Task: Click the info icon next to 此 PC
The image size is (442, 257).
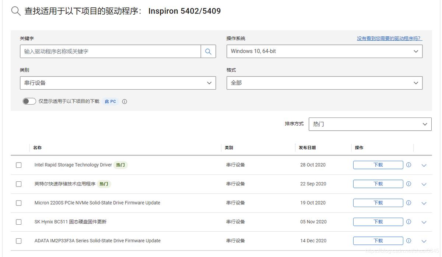Action: coord(124,101)
